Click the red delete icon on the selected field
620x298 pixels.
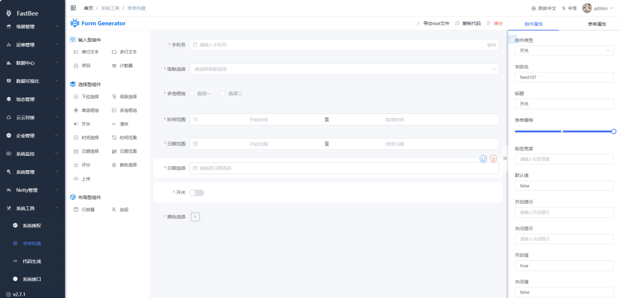494,159
